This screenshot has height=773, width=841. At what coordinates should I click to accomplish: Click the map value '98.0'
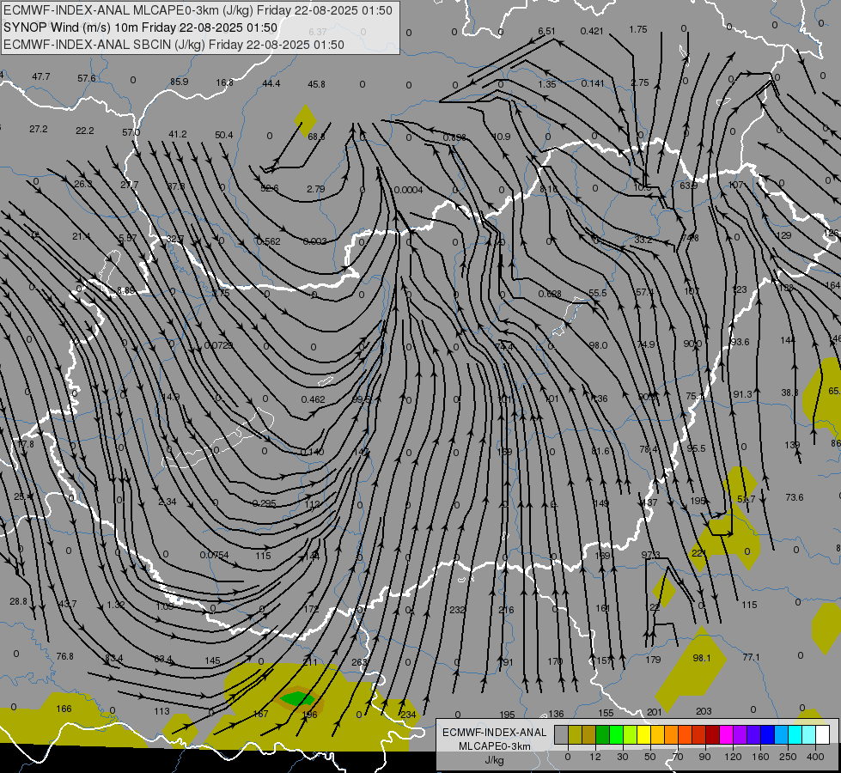tap(598, 345)
